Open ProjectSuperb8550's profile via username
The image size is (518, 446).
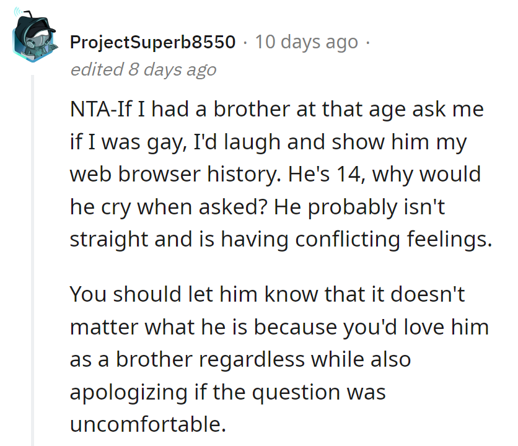point(153,42)
